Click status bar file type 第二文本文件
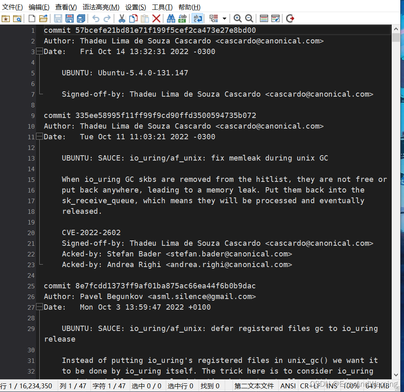Viewport: 404px width, 392px height. click(254, 386)
